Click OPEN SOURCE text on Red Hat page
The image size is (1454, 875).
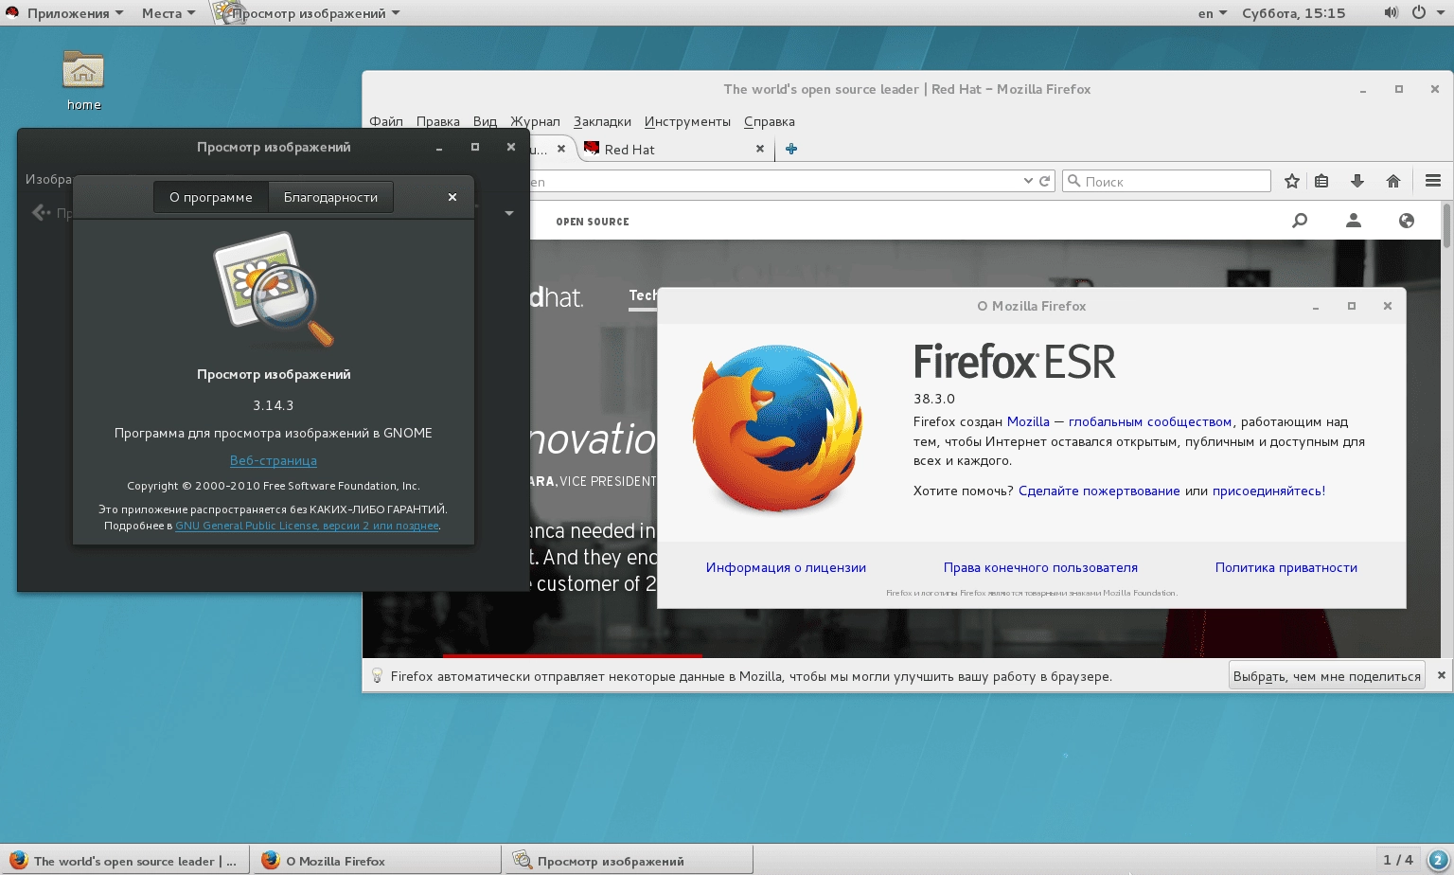(593, 222)
